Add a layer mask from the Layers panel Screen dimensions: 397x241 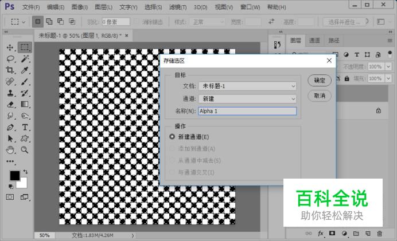(332, 234)
